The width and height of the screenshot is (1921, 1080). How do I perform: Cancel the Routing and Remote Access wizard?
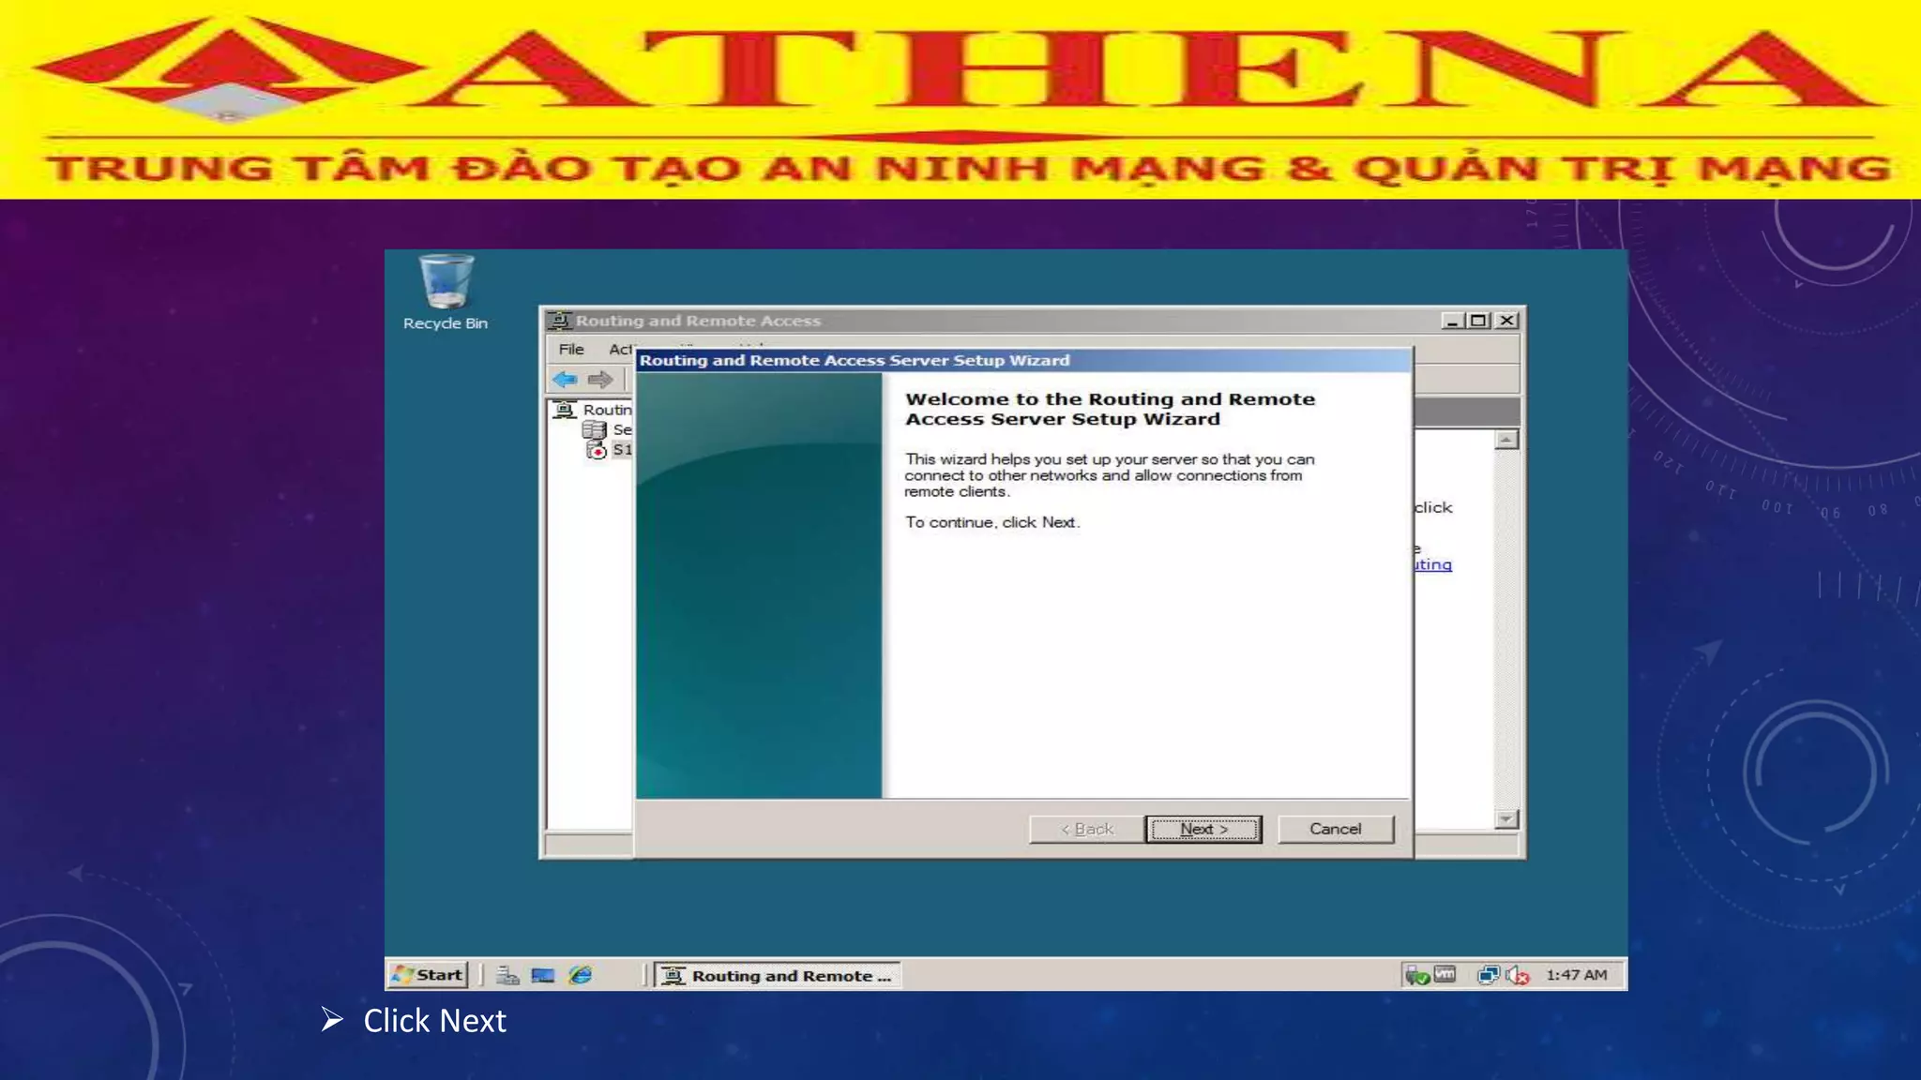pos(1335,829)
